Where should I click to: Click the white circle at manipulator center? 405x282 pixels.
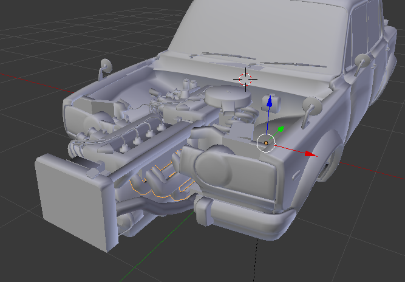tap(266, 143)
